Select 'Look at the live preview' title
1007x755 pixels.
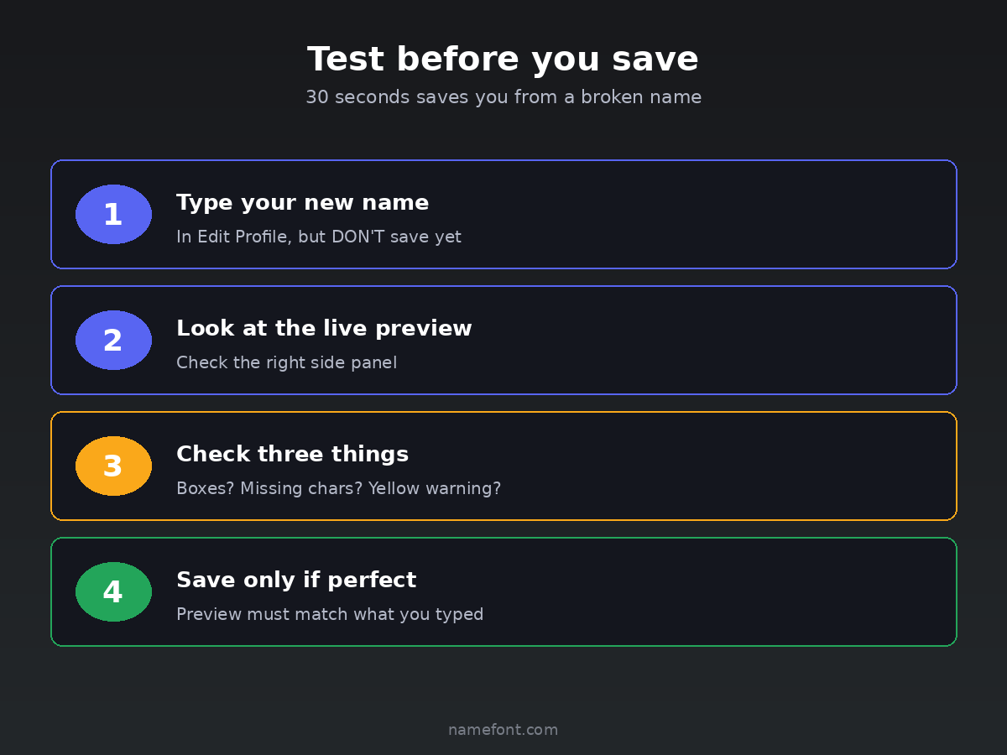(324, 329)
